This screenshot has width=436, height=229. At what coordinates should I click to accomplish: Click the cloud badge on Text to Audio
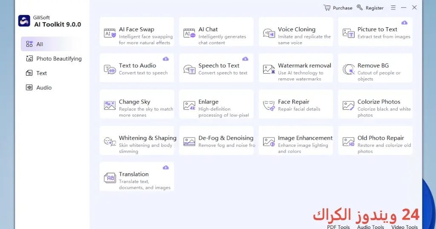click(166, 59)
